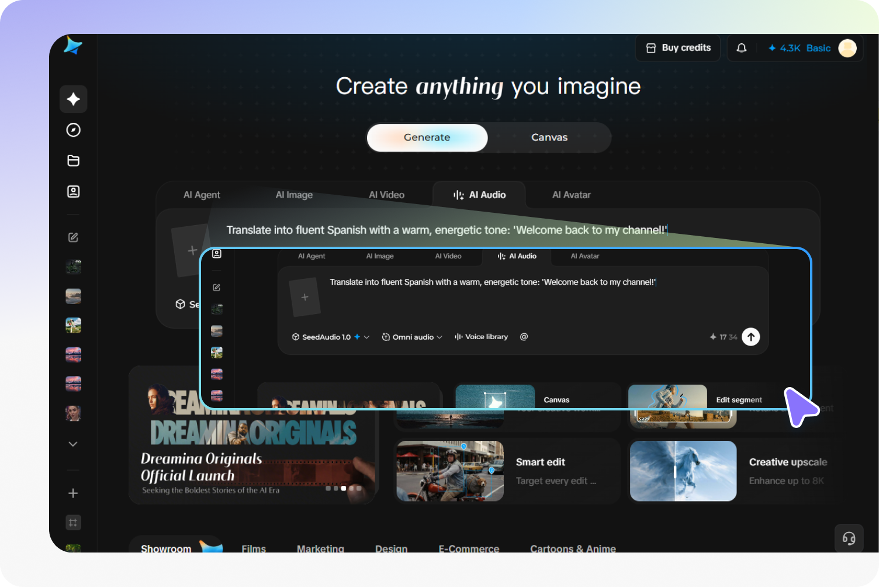Screen dimensions: 879x587
Task: Select AI Avatar tab inside the magnified callout
Action: (585, 256)
